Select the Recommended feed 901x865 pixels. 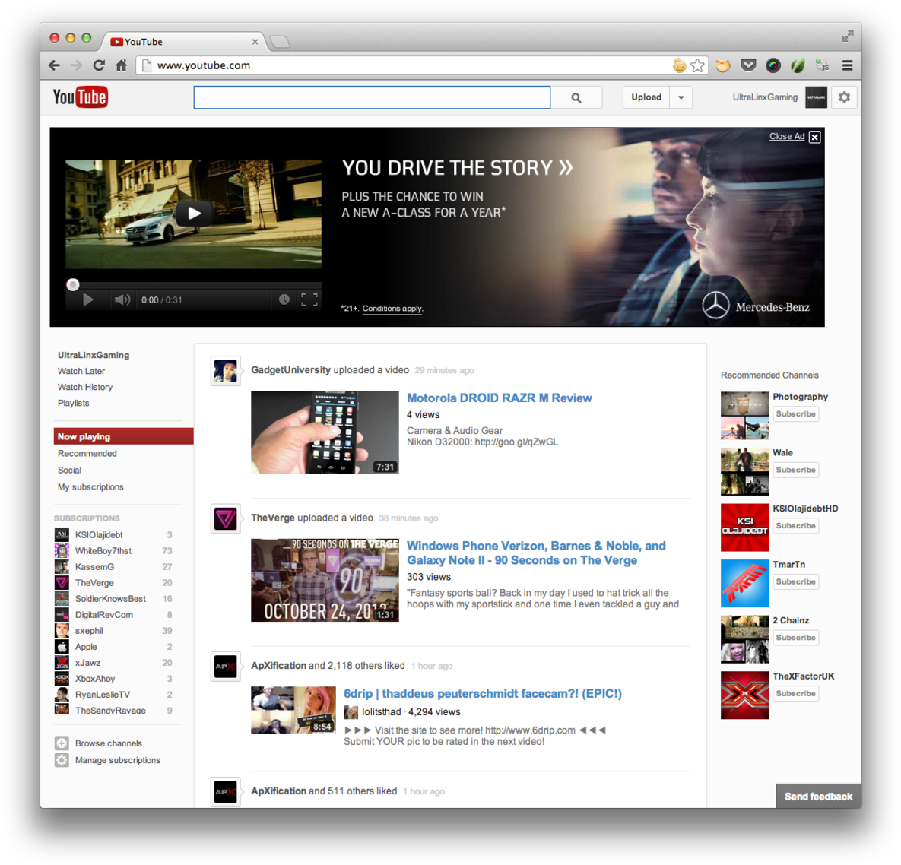tap(87, 454)
